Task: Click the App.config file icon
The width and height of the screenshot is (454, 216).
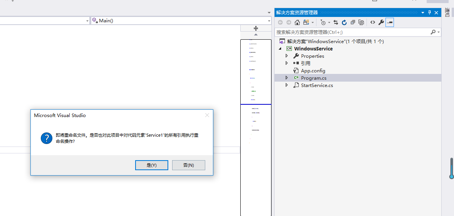Action: pyautogui.click(x=296, y=70)
